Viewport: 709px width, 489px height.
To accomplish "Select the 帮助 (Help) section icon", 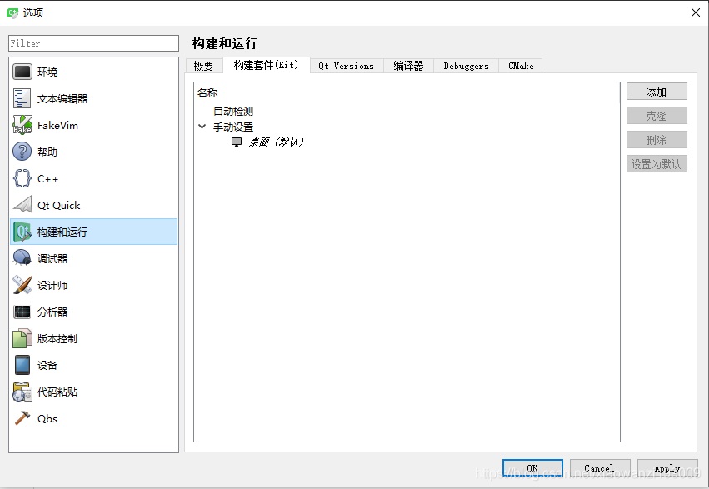I will [48, 152].
